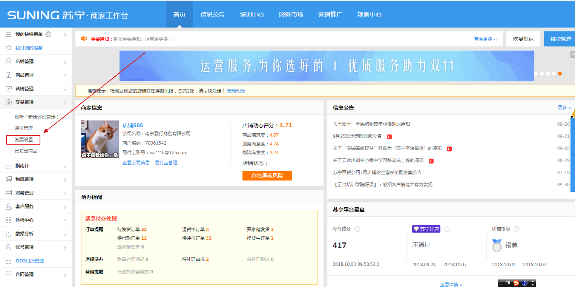Screen dimensions: 575x287
Task: Click the Sogou input method tray icon
Action: (x=516, y=283)
